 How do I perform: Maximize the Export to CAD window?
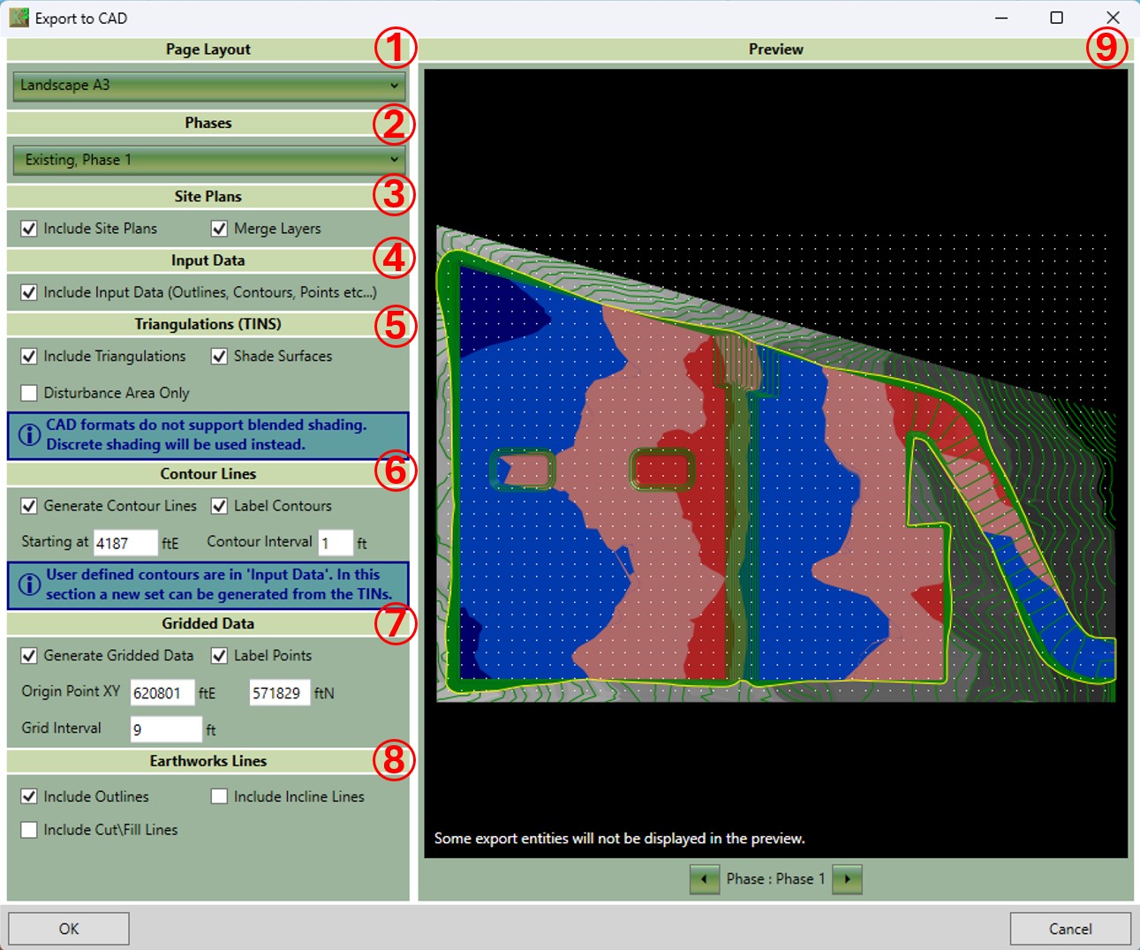click(1056, 18)
